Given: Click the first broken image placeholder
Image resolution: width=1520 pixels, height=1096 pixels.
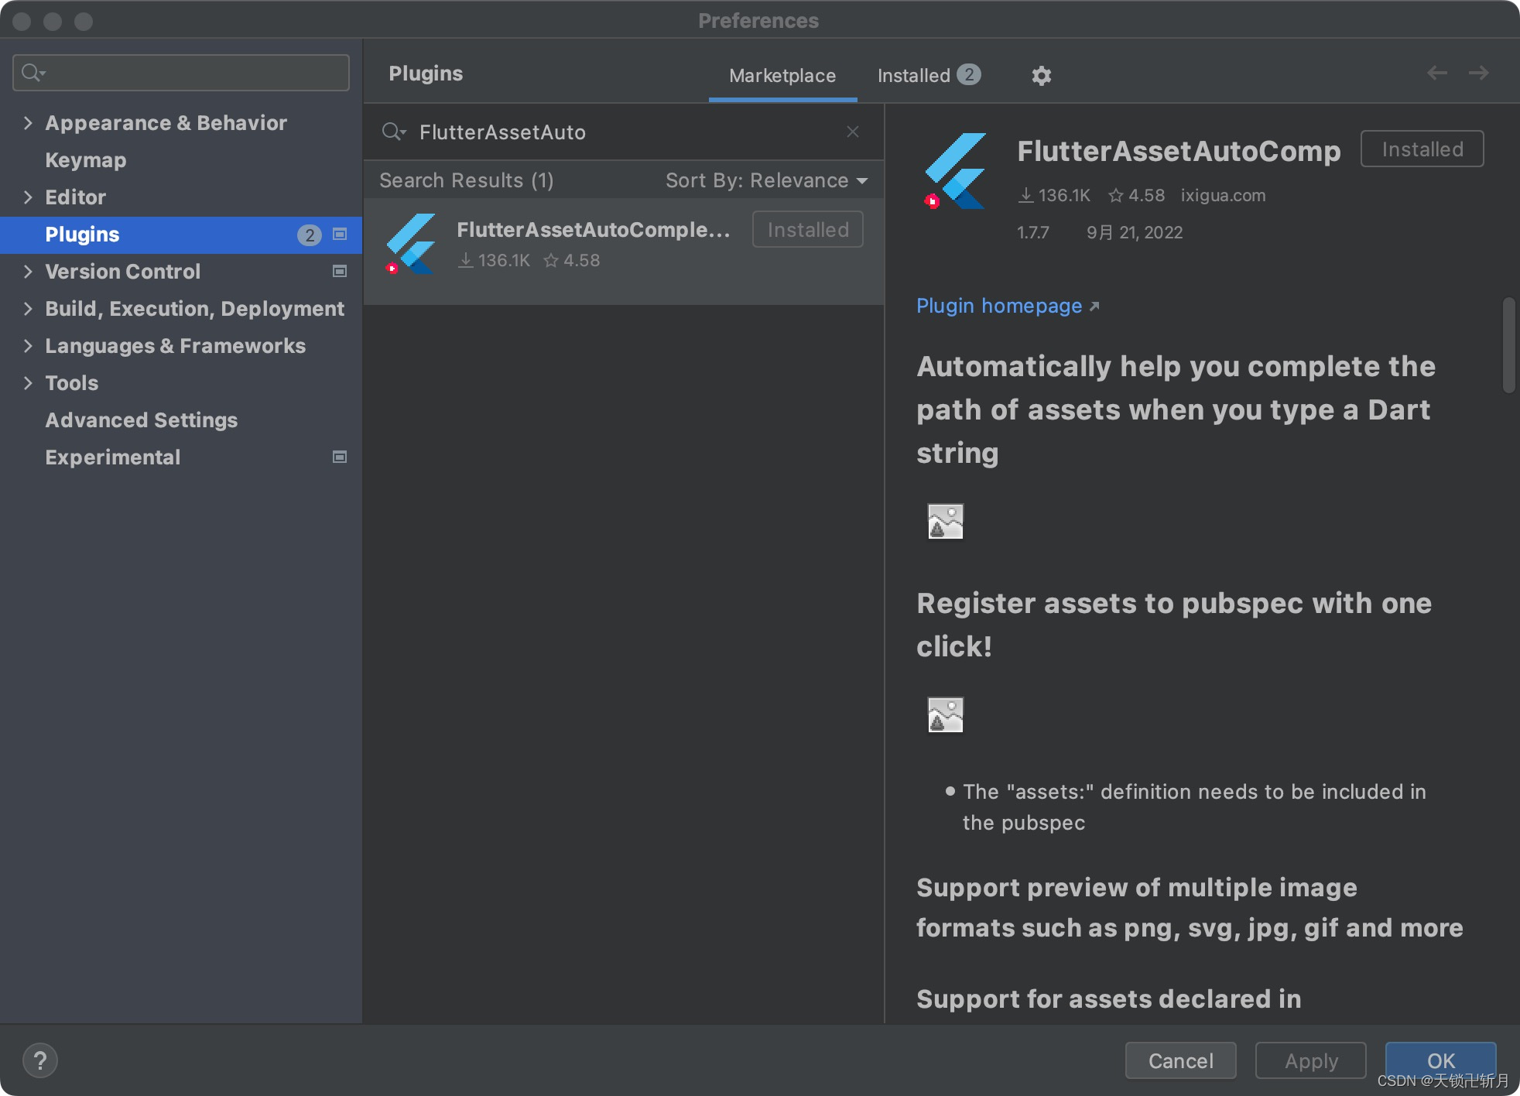Looking at the screenshot, I should [x=945, y=521].
